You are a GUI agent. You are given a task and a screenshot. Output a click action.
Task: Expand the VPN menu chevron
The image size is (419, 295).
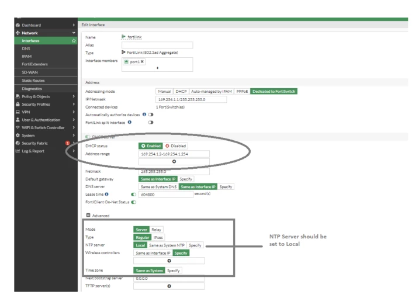[x=74, y=112]
